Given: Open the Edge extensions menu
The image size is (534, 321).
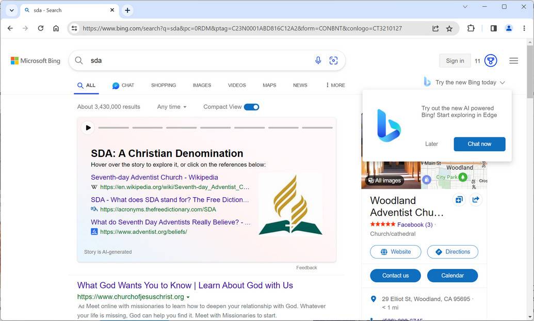Looking at the screenshot, I should pyautogui.click(x=471, y=28).
